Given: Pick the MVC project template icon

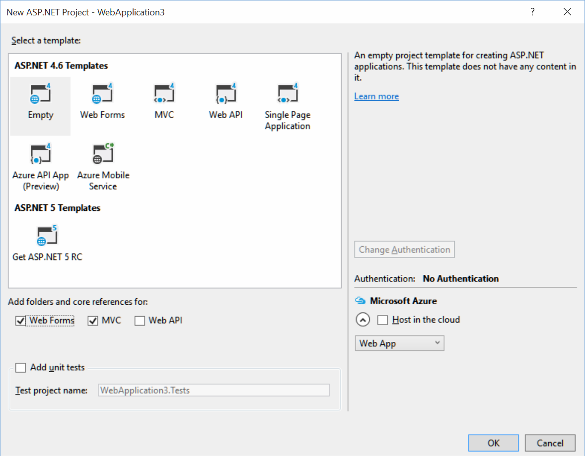Looking at the screenshot, I should click(x=164, y=94).
